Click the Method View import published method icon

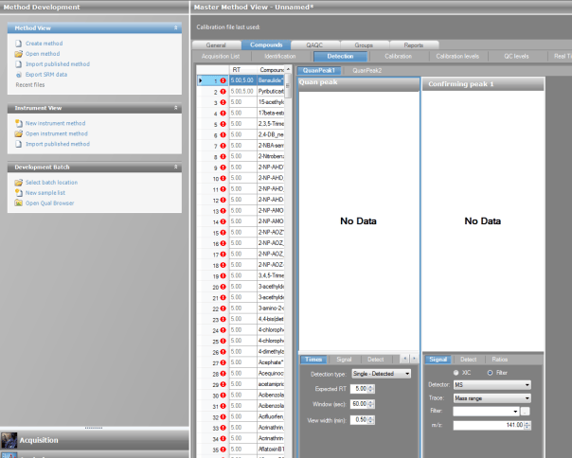18,64
